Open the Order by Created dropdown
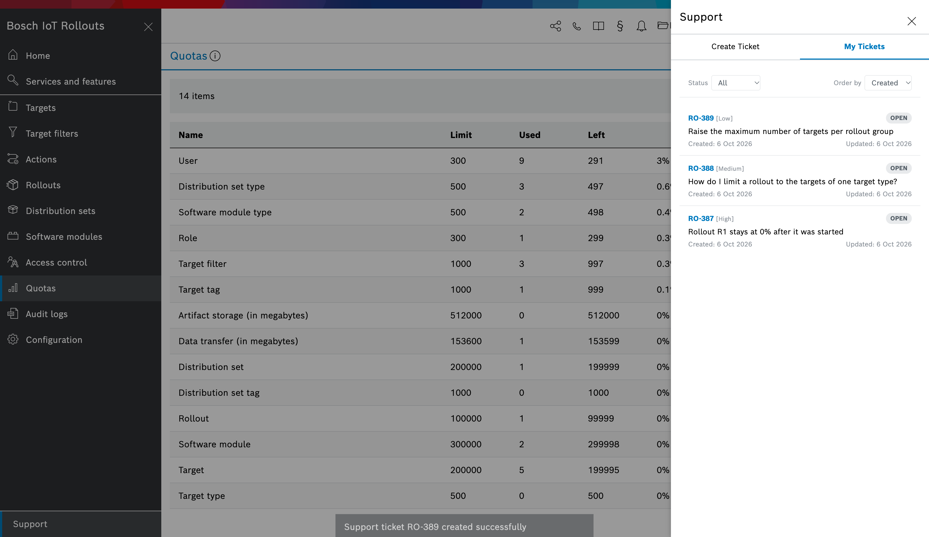This screenshot has width=929, height=537. [x=888, y=83]
